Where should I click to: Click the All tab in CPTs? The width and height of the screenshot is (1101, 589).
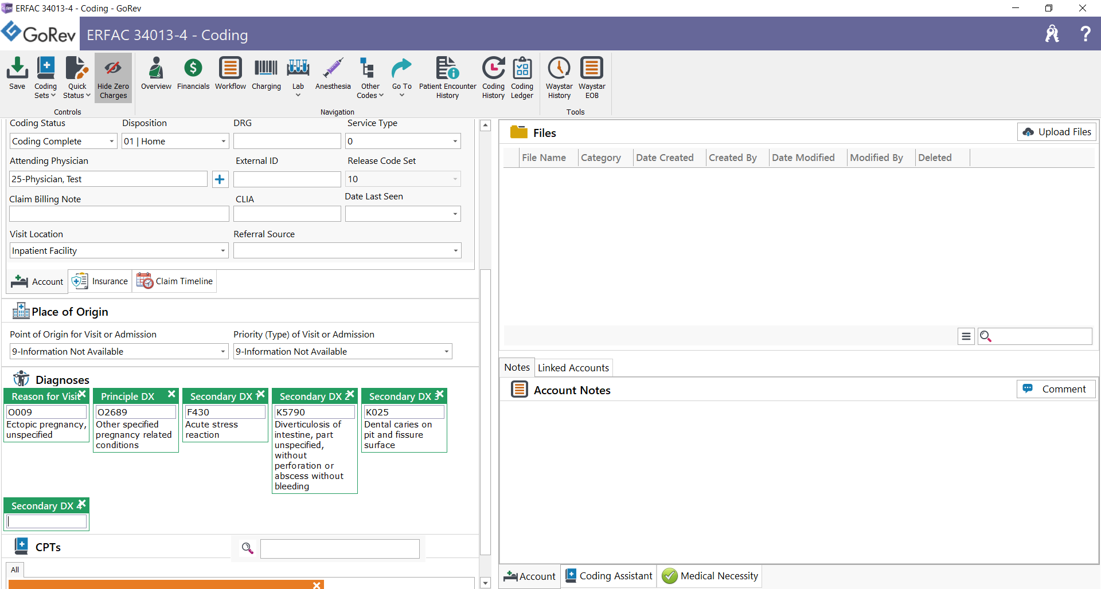(15, 570)
